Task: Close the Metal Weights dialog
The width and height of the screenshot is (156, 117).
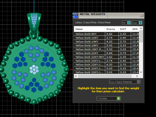Action: (x=142, y=15)
